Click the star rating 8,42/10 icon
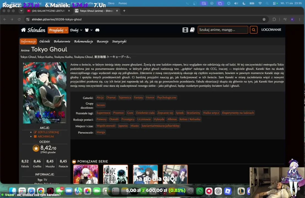Screen dimensions: 305x198 click(x=36, y=148)
